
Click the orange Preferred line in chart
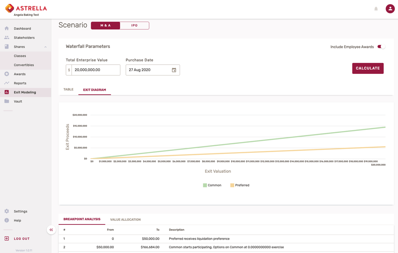coord(238,153)
